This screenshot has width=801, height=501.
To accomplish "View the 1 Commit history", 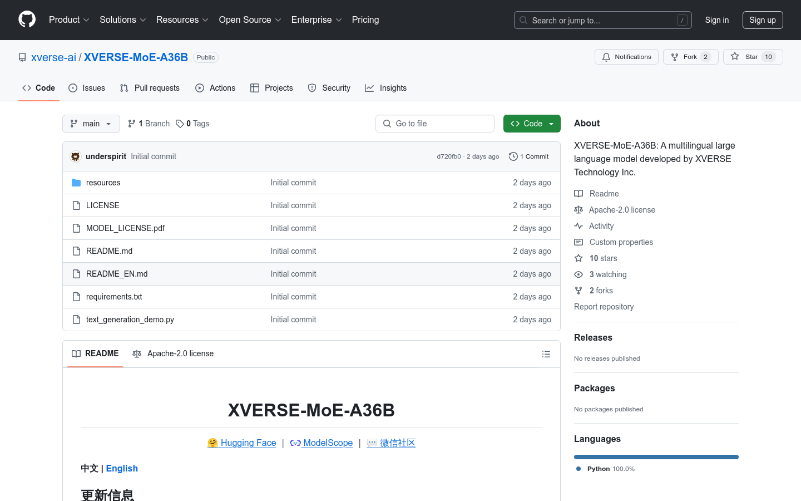I will coord(529,156).
